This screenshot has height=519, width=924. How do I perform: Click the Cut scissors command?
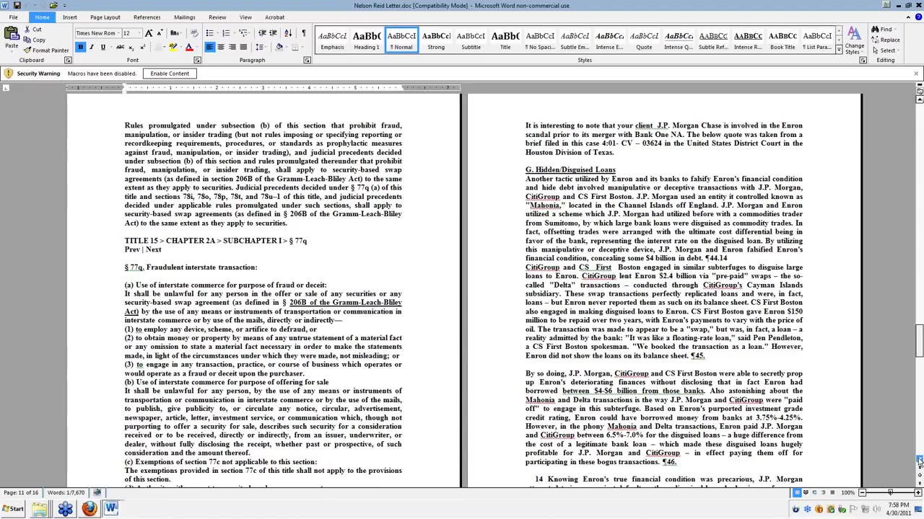pyautogui.click(x=33, y=30)
